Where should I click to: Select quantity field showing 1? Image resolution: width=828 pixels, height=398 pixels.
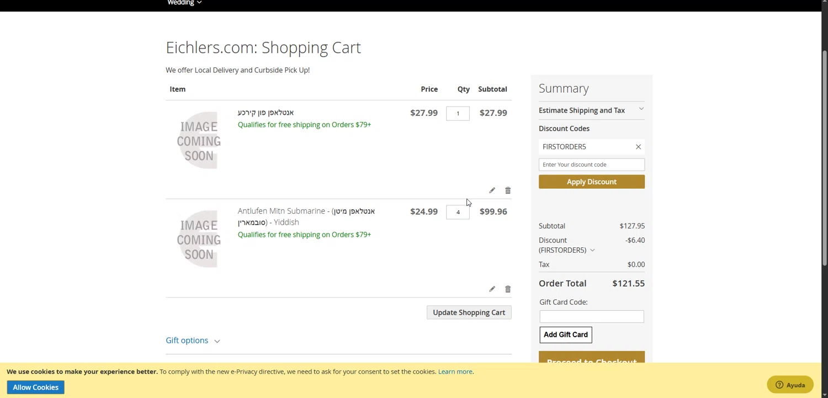pyautogui.click(x=458, y=113)
